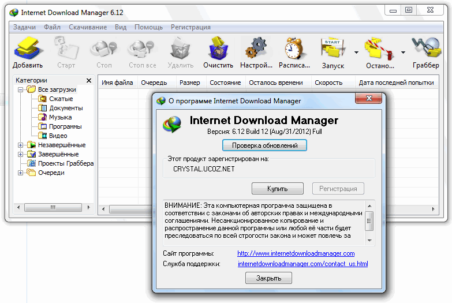Sort by Дата последней попытки column header
This screenshot has height=303, width=452.
397,83
